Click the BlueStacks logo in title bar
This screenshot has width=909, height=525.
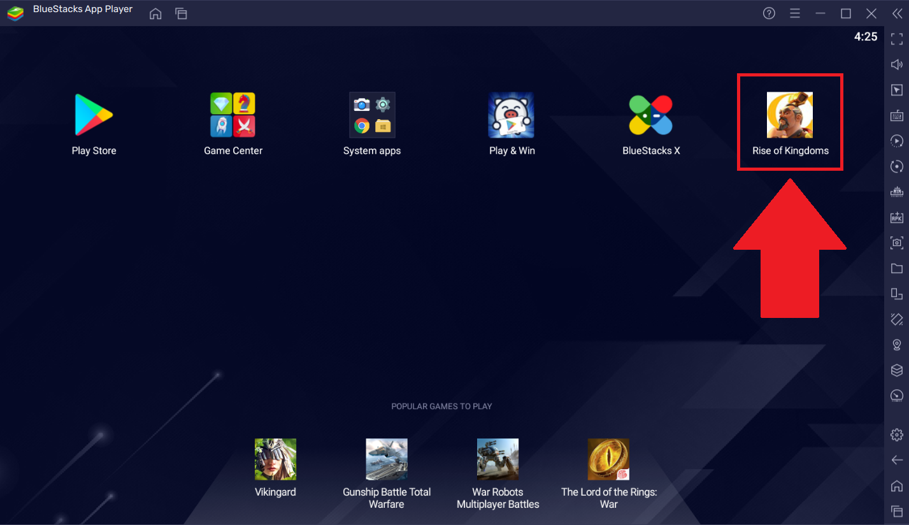(15, 13)
